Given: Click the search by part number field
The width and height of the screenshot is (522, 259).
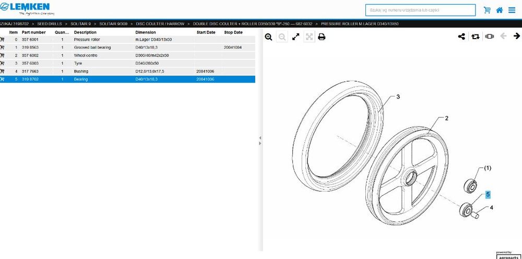Looking at the screenshot, I should coord(420,10).
